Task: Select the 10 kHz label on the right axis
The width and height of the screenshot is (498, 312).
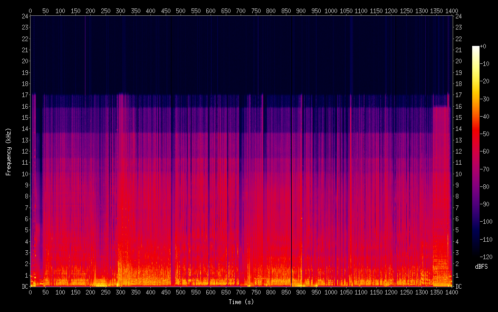Action: click(x=458, y=174)
